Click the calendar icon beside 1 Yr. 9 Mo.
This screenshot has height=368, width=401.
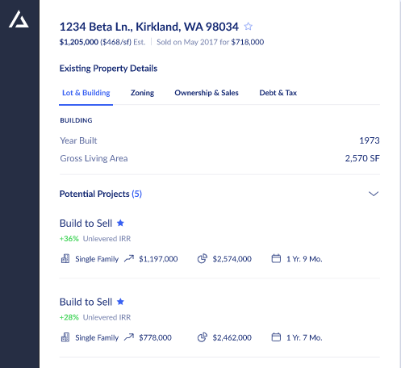[276, 259]
